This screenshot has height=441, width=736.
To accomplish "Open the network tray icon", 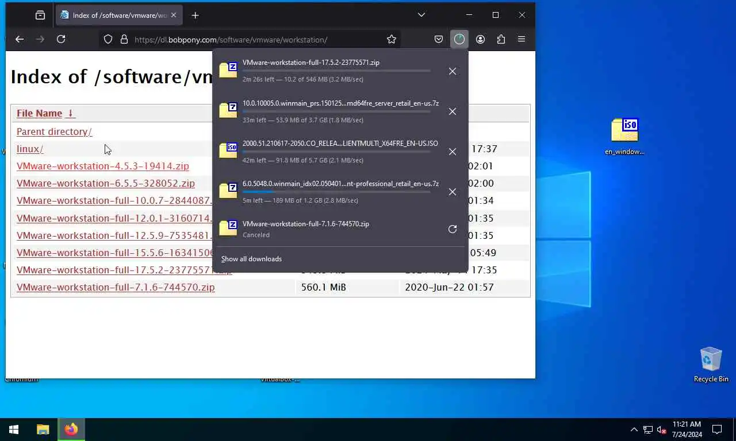I will pyautogui.click(x=648, y=430).
